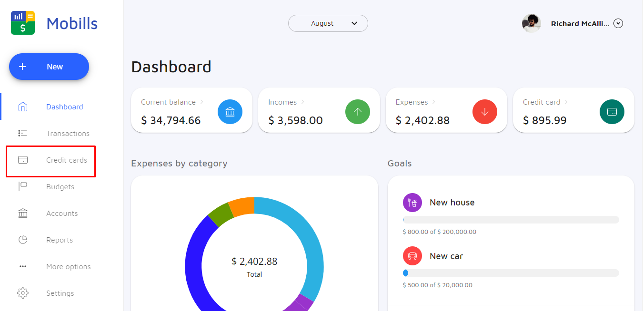643x311 pixels.
Task: Expand Incomes details chevron
Action: [x=303, y=102]
